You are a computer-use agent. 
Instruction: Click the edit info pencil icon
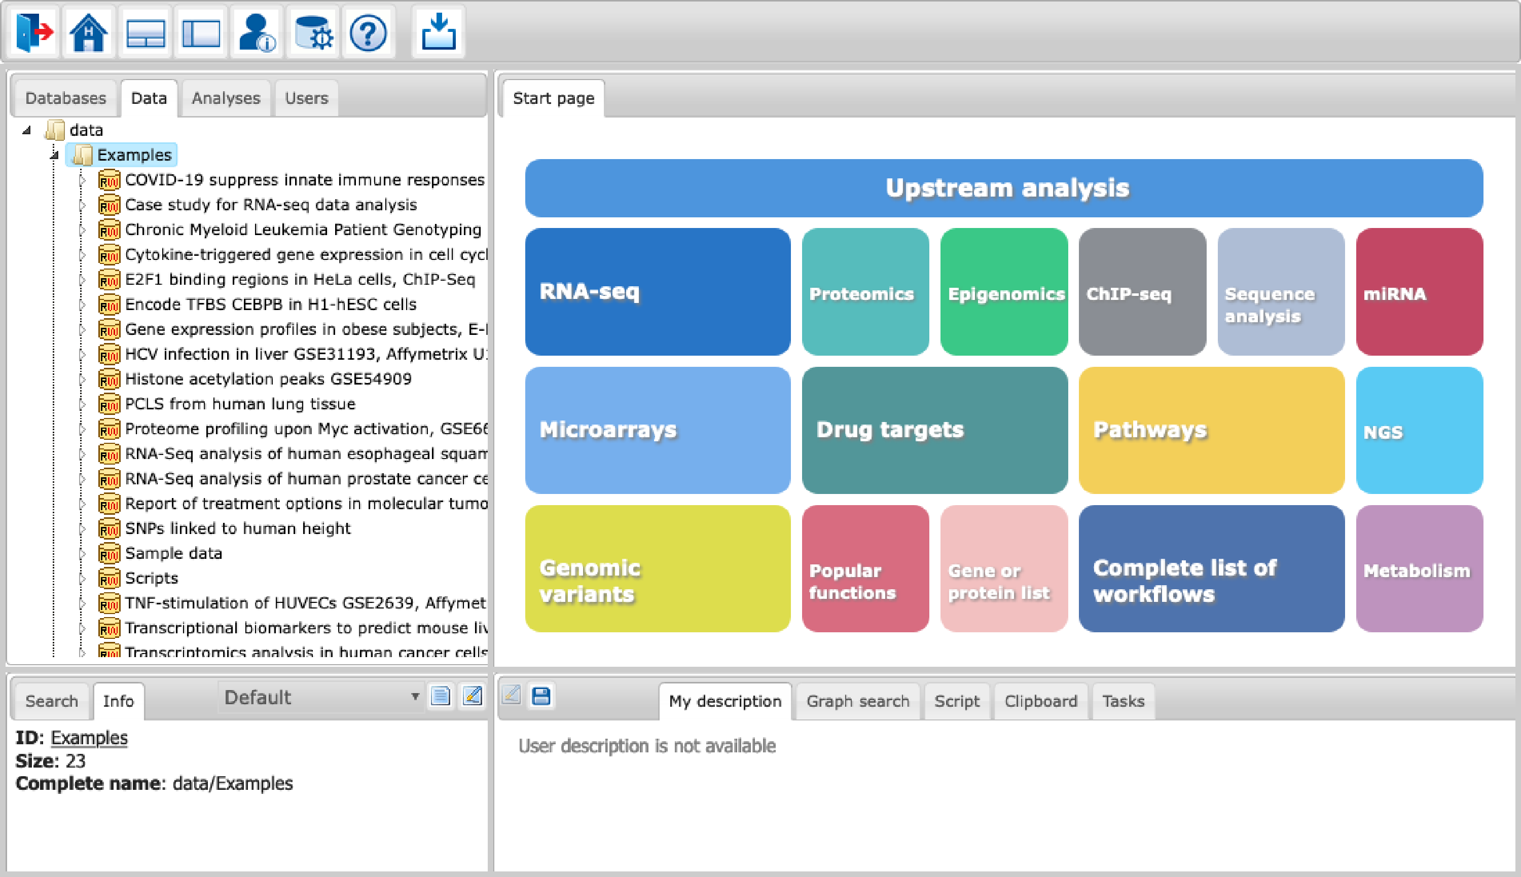click(472, 696)
